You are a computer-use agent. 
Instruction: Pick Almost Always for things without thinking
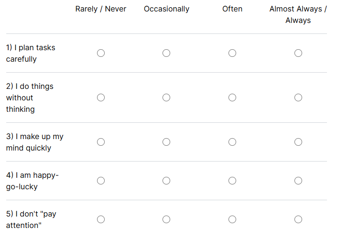click(298, 97)
